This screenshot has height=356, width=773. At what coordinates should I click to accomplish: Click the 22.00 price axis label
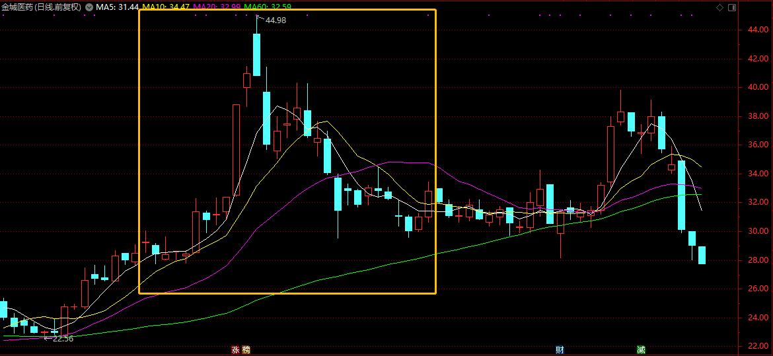pyautogui.click(x=757, y=346)
